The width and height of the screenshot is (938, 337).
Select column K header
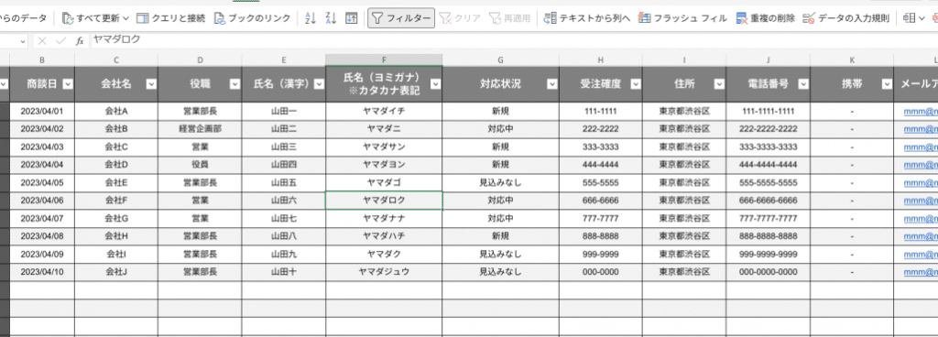[x=852, y=60]
